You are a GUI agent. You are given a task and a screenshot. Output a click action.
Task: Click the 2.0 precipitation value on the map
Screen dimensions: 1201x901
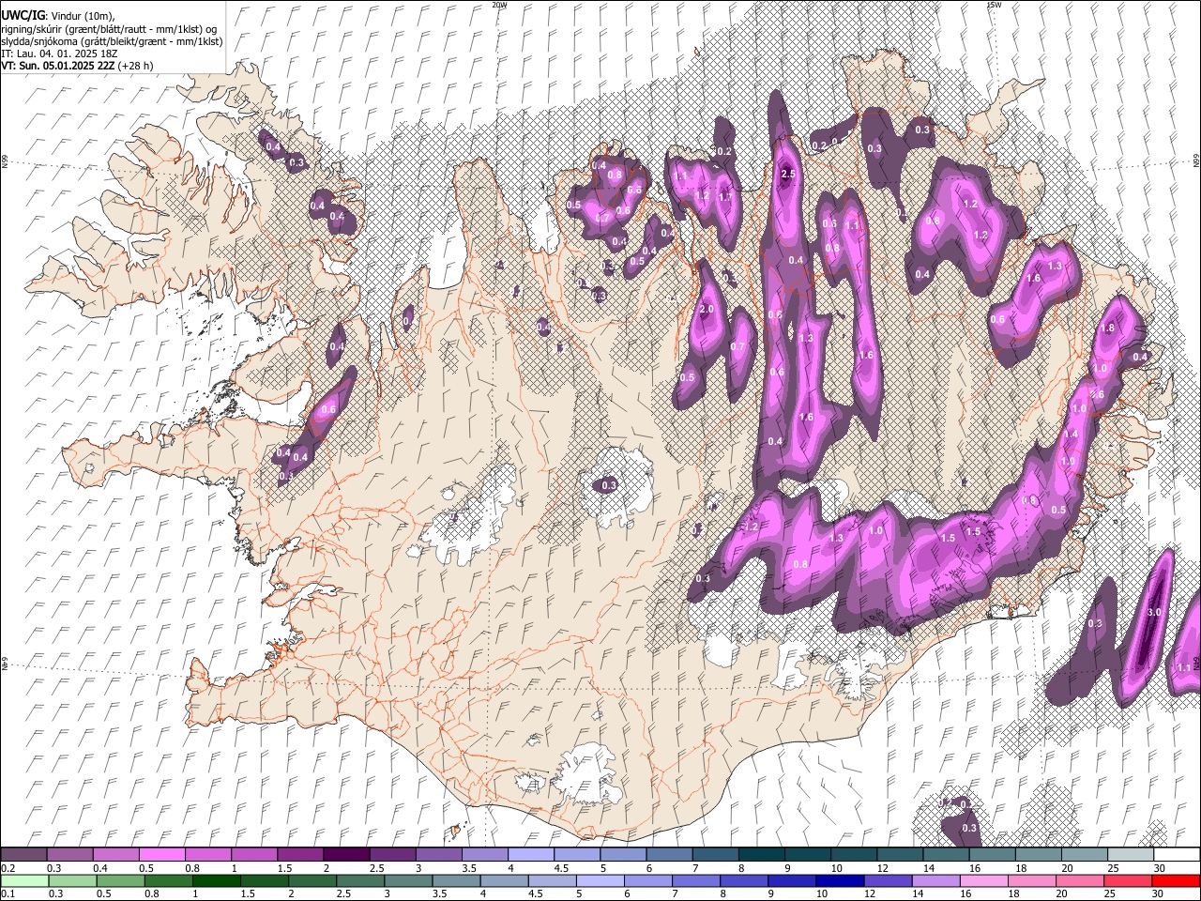[x=707, y=309]
